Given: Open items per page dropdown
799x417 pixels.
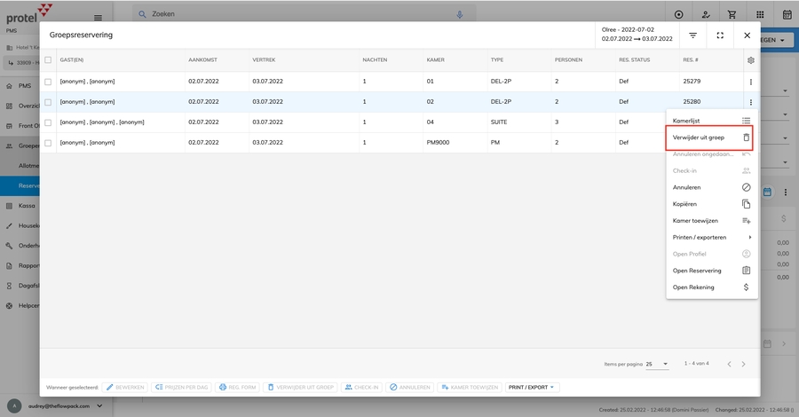Looking at the screenshot, I should pyautogui.click(x=657, y=364).
